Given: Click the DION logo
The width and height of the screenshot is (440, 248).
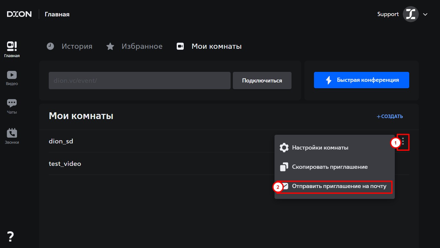Looking at the screenshot, I should click(x=19, y=14).
